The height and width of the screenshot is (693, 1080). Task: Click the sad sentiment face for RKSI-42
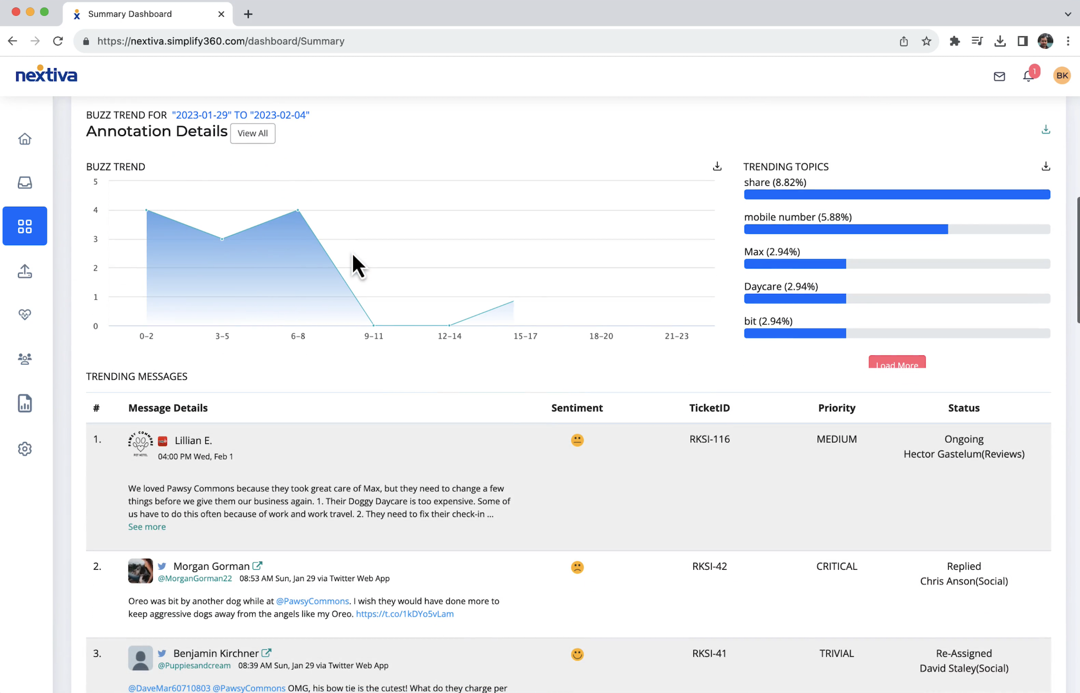[577, 567]
